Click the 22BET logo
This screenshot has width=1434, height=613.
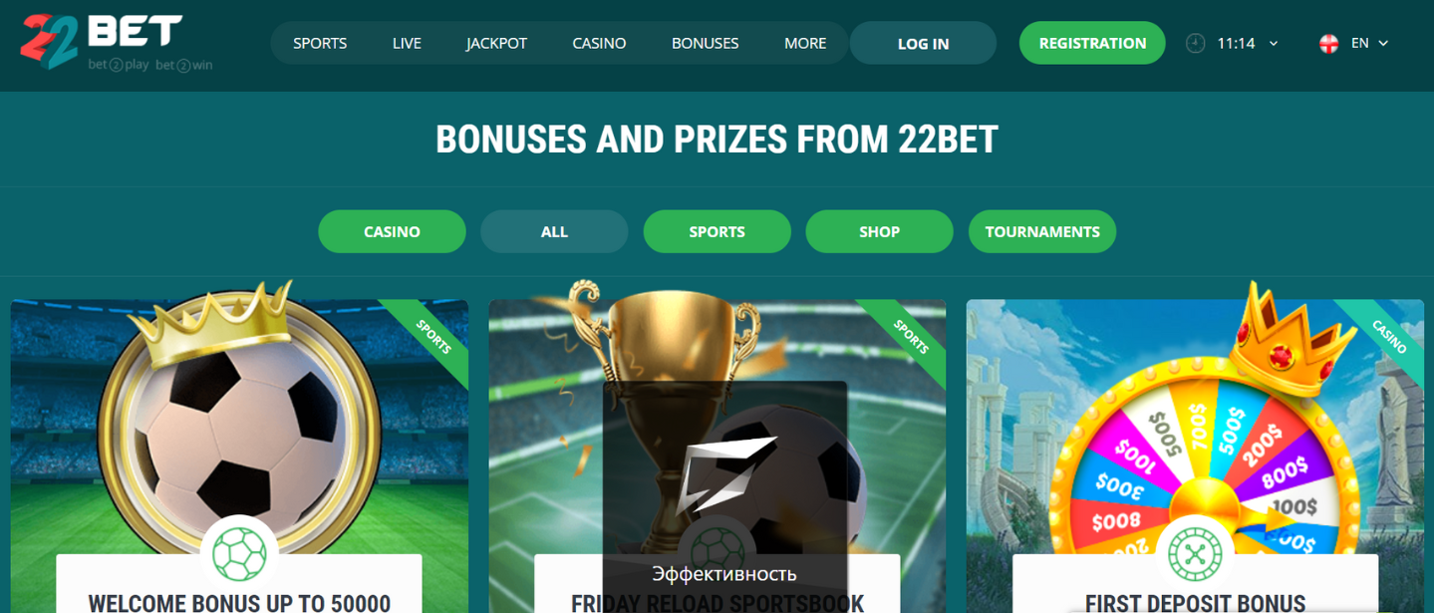[117, 43]
